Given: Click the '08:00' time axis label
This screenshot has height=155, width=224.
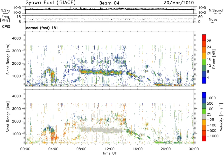Looking at the screenshot, I should pyautogui.click(x=81, y=149).
